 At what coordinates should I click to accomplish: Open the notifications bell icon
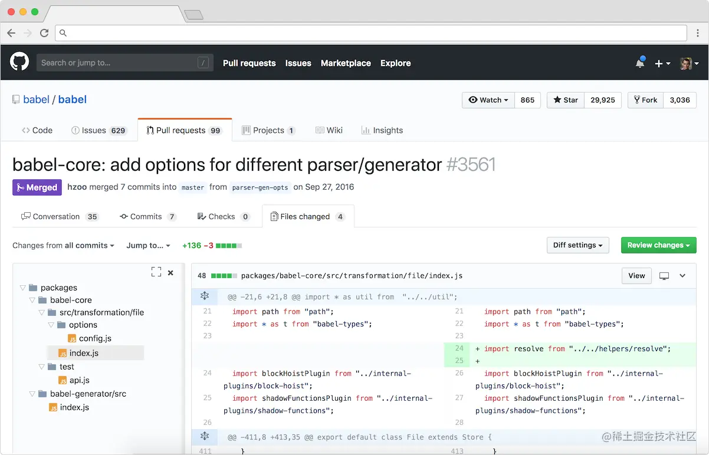click(x=640, y=63)
